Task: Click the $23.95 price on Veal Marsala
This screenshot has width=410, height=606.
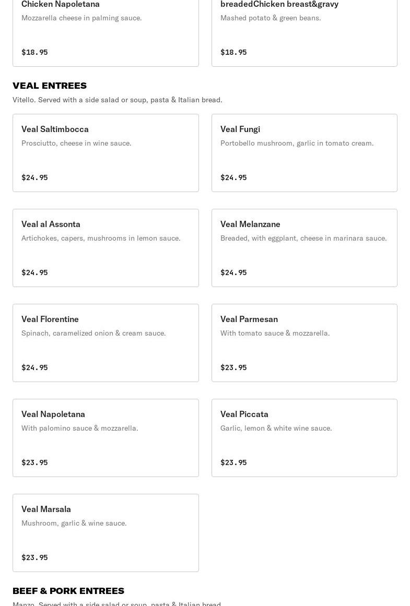Action: (34, 557)
